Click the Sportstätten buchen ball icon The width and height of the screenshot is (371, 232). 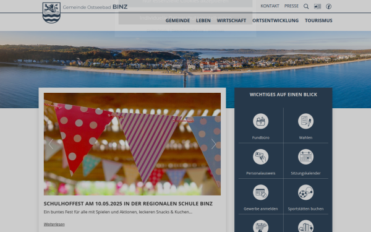click(x=305, y=192)
